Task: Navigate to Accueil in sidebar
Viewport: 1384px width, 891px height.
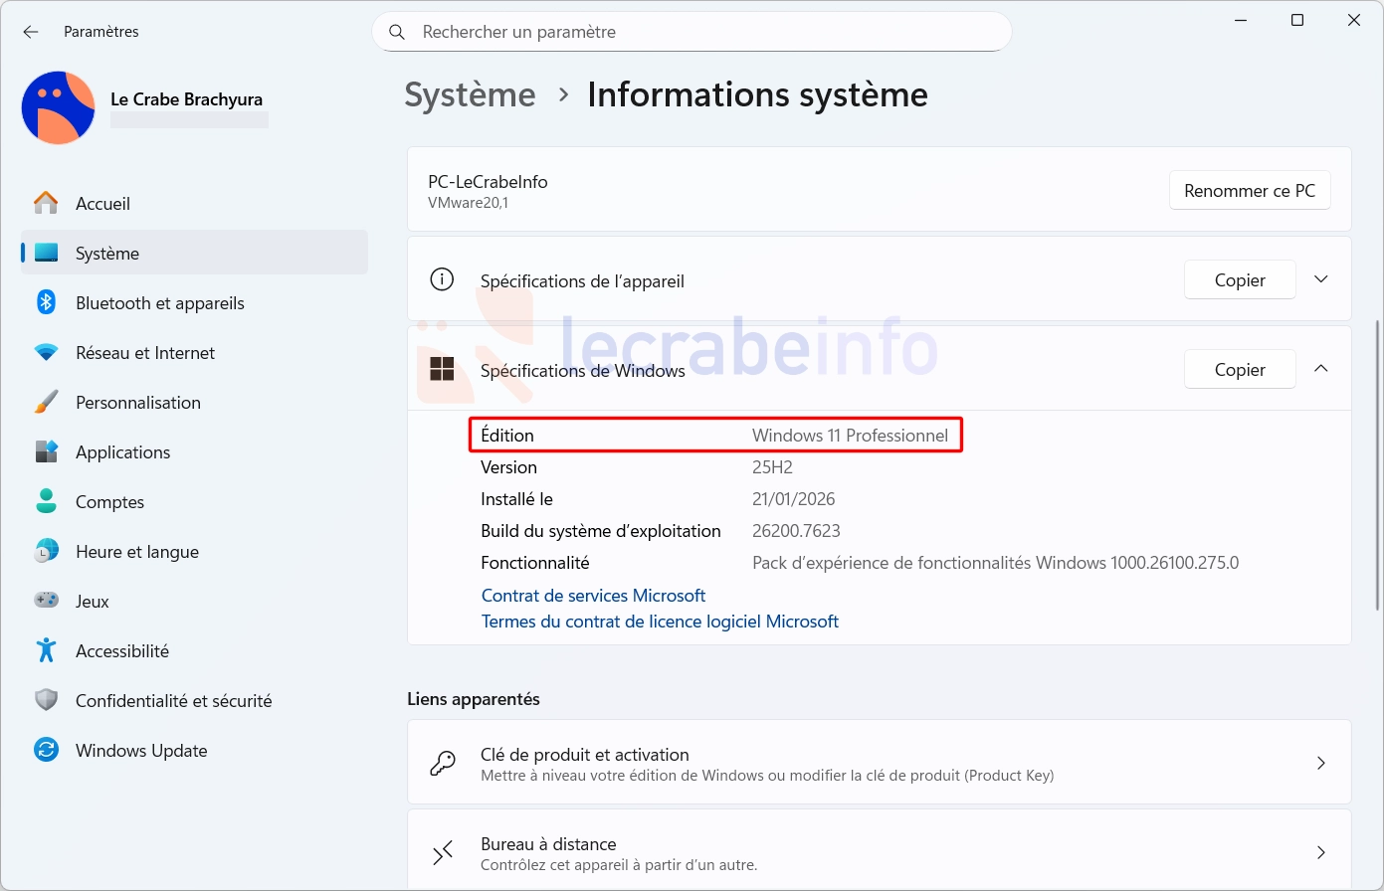Action: click(x=102, y=204)
